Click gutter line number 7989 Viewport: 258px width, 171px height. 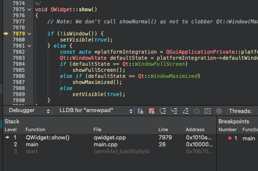tap(19, 94)
